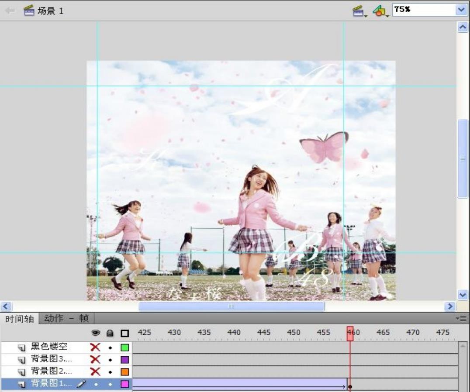Open the 动作 - 帧 tab
This screenshot has width=470, height=392.
pos(66,319)
